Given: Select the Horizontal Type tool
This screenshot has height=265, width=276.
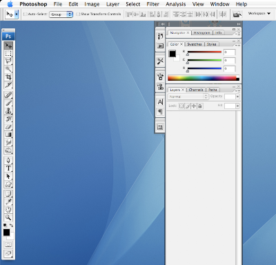Looking at the screenshot, I should coord(8,168).
